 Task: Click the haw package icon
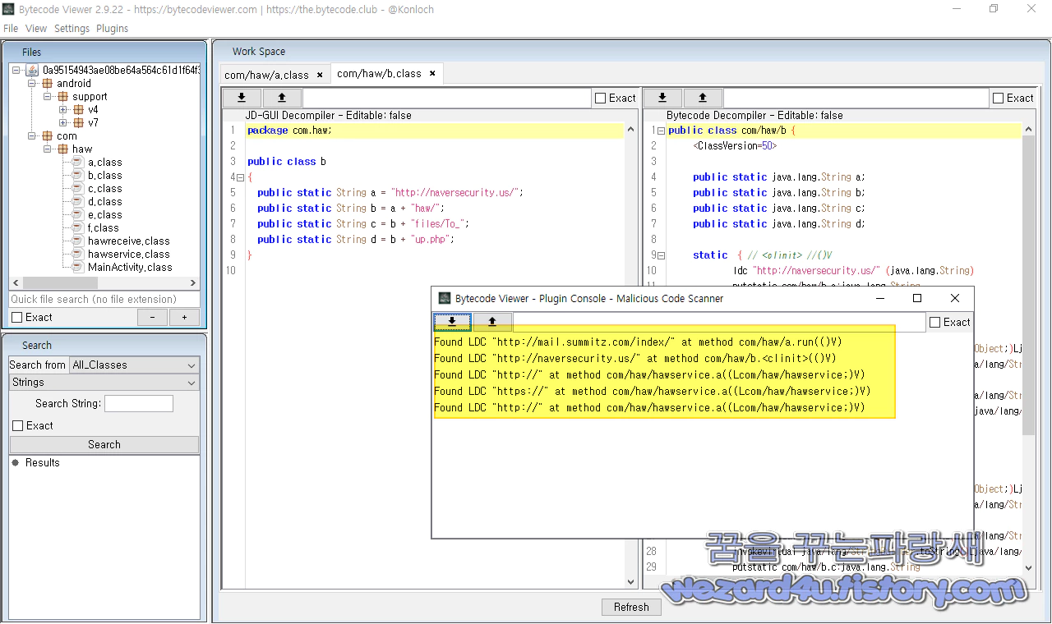[x=63, y=149]
